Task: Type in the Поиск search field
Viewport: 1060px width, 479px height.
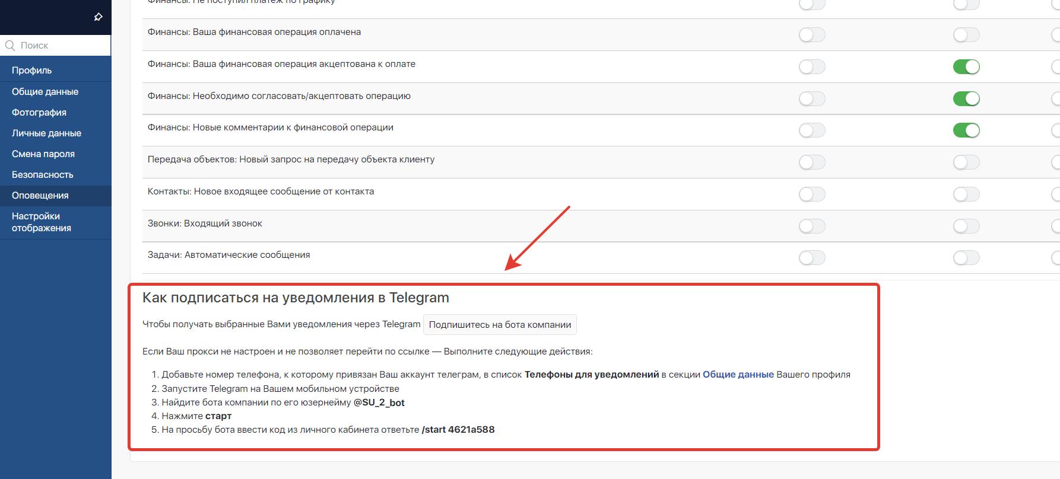Action: click(x=62, y=46)
